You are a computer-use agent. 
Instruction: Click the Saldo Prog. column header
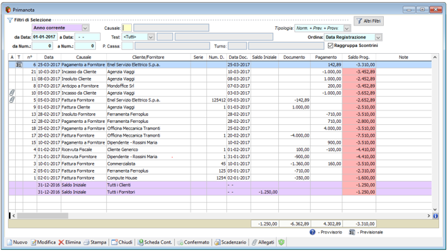359,57
